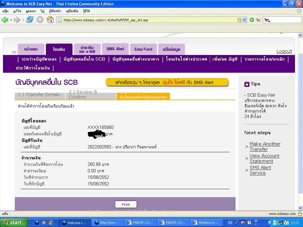Open the แก้ไขข้อมูล tab

click(171, 49)
